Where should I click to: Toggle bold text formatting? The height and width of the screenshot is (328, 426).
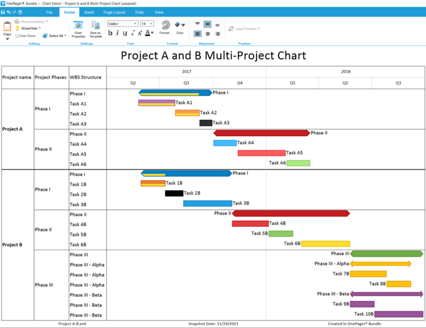(110, 33)
